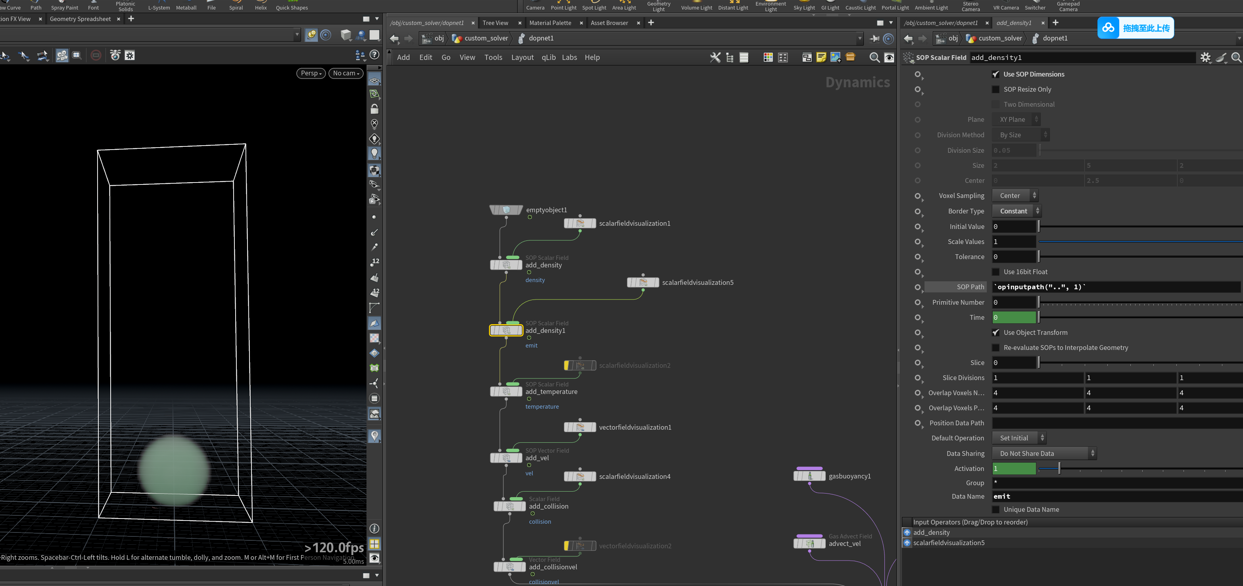Viewport: 1243px width, 586px height.
Task: Open the Persp viewport menu
Action: pyautogui.click(x=311, y=73)
